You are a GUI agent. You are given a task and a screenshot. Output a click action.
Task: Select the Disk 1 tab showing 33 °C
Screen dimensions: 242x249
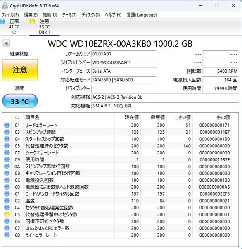click(44, 26)
